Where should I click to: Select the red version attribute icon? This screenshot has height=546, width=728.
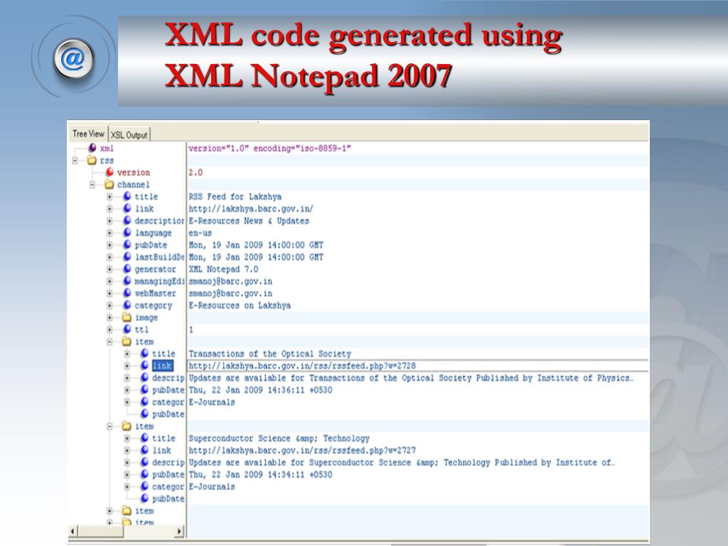pos(109,172)
